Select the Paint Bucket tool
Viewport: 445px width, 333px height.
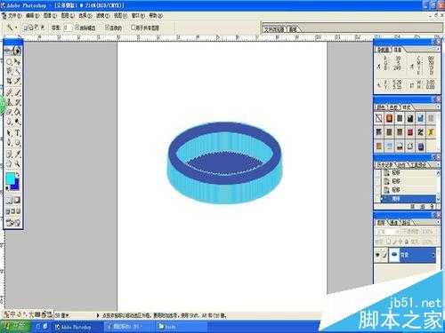coord(18,112)
